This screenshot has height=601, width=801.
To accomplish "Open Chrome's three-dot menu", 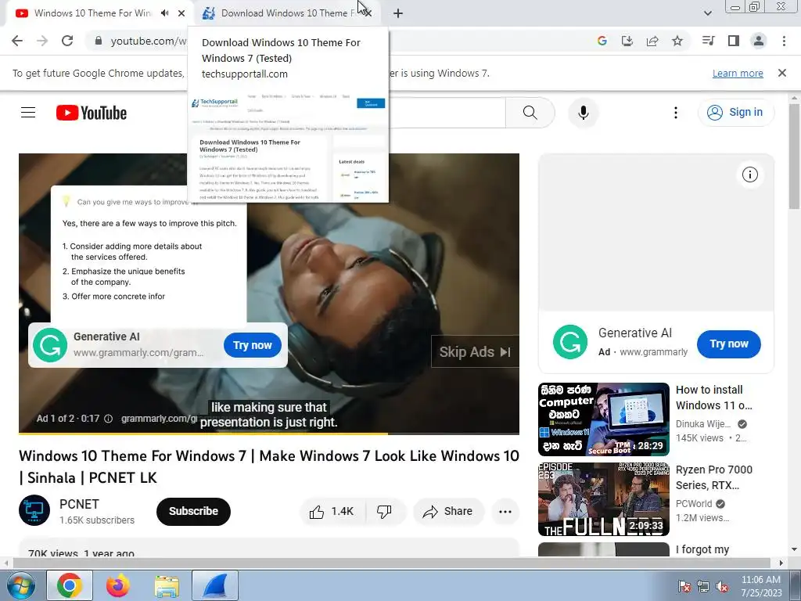I will coord(784,41).
